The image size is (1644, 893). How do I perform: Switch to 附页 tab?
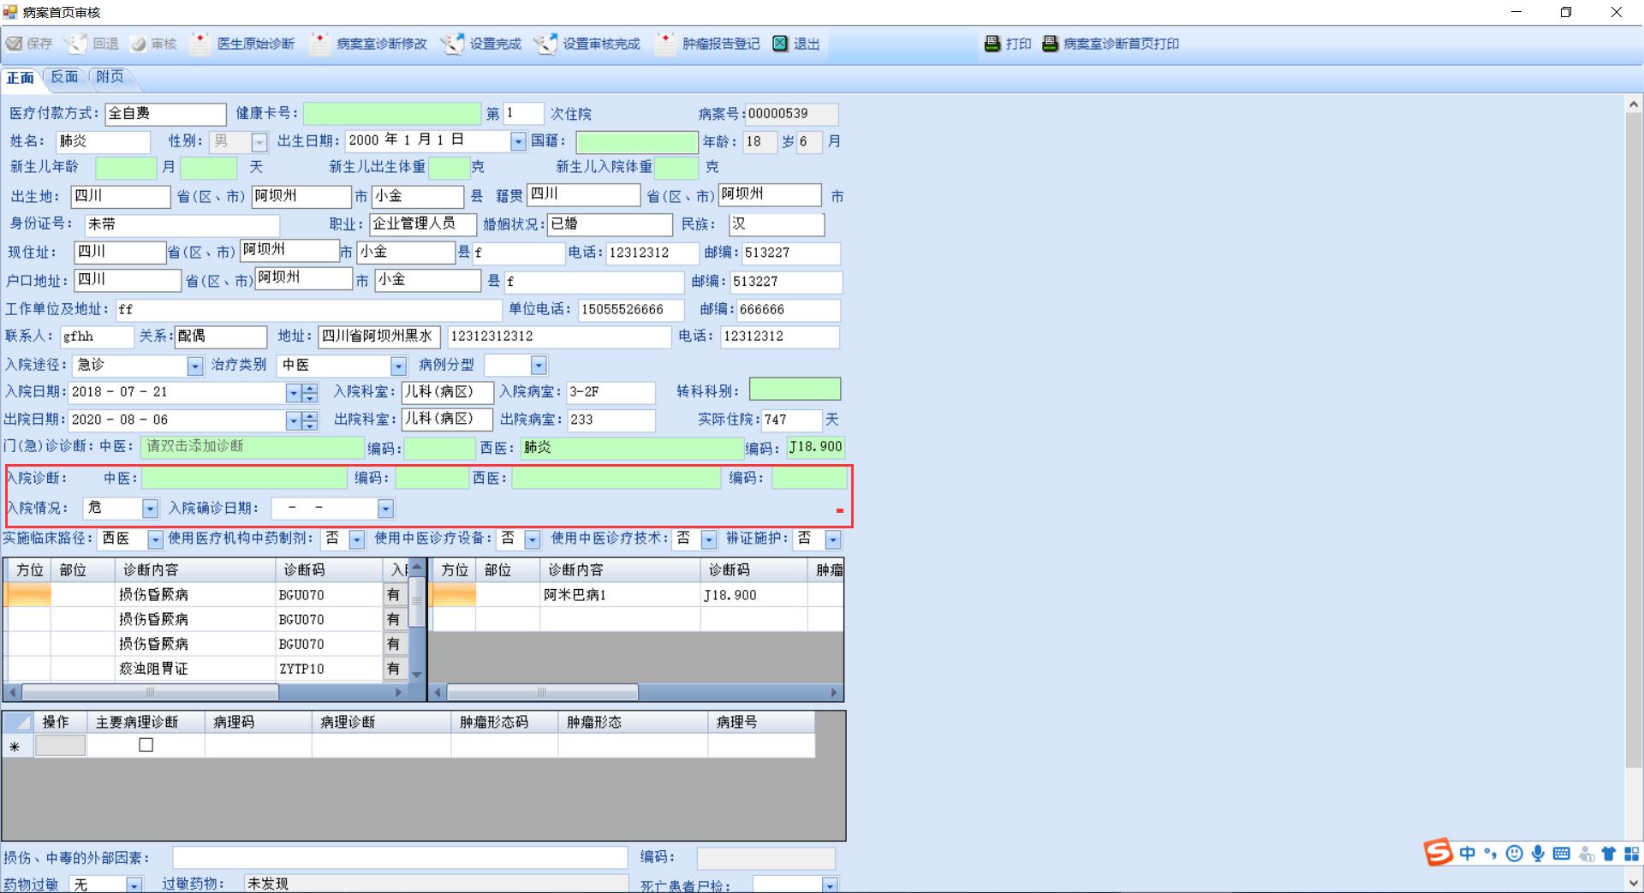click(x=110, y=77)
